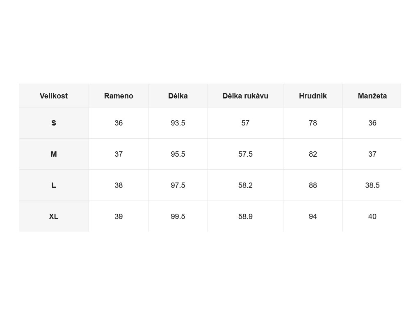420x315 pixels.
Task: Select the 39 shoulder value cell
Action: click(x=119, y=217)
